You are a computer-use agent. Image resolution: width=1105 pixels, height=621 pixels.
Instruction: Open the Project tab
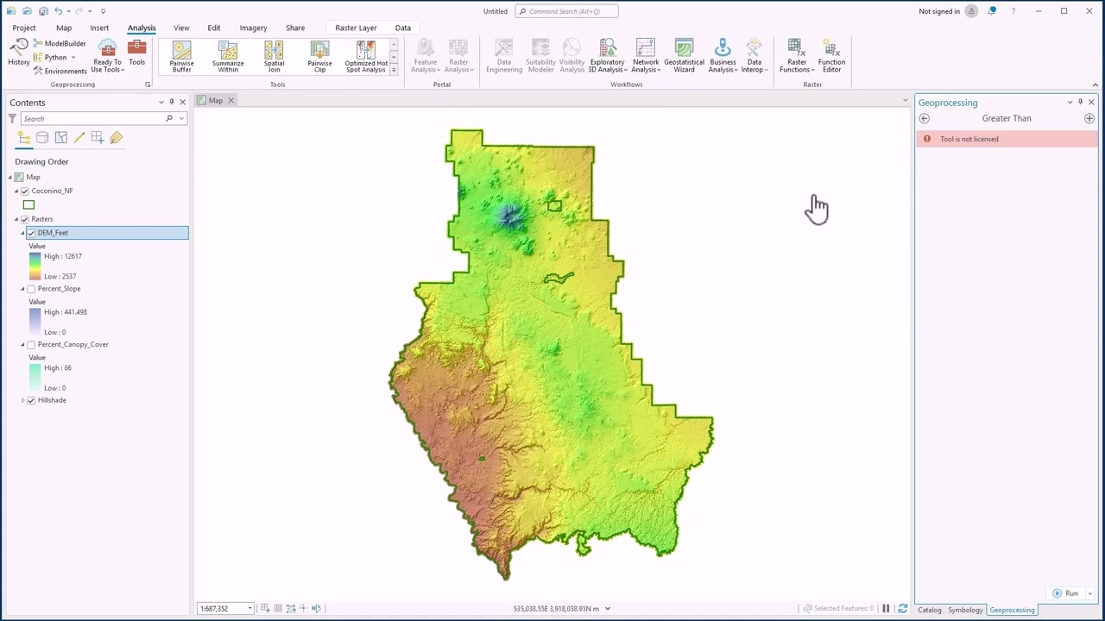pyautogui.click(x=24, y=28)
